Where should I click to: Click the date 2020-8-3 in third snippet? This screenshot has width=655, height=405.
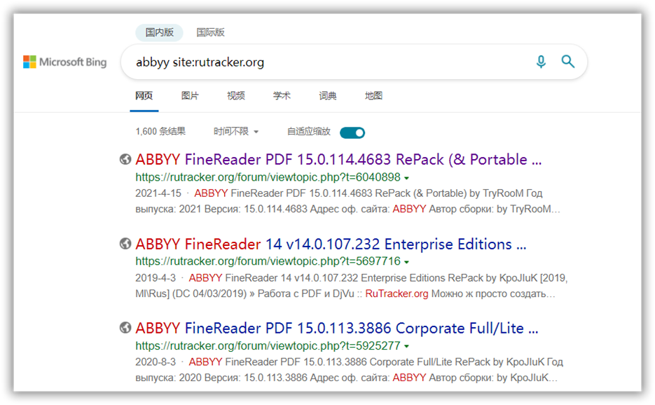tap(156, 362)
